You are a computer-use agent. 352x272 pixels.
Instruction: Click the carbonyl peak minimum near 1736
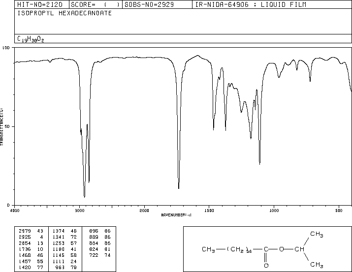point(179,188)
